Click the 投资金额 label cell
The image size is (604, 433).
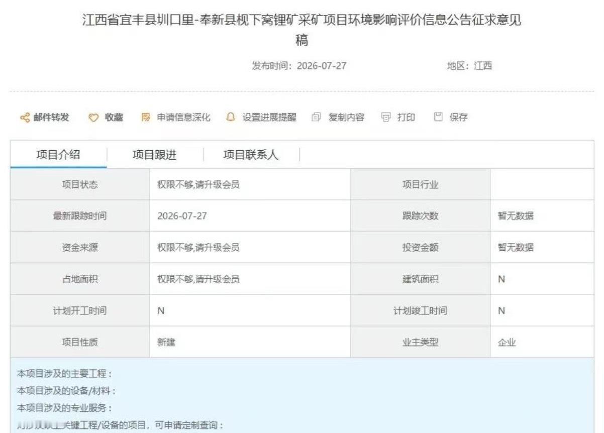click(x=421, y=247)
